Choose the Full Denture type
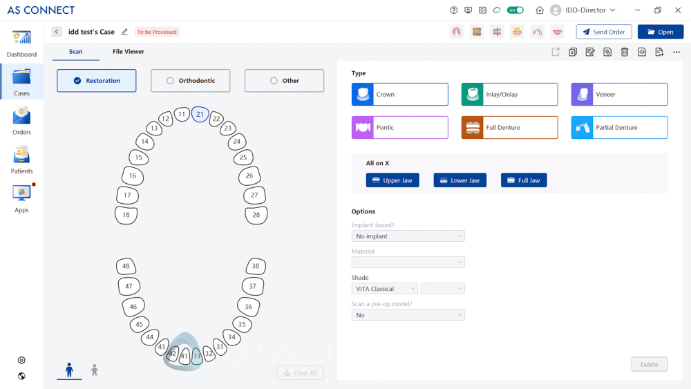This screenshot has height=389, width=691. tap(509, 128)
